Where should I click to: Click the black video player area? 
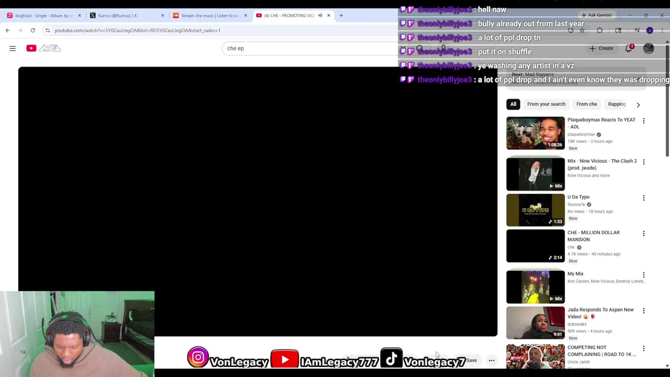258,202
